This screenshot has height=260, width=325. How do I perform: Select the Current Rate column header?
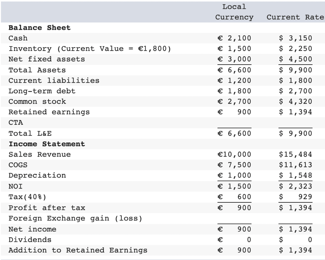(x=295, y=17)
